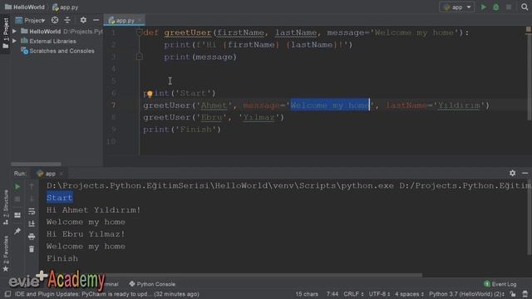The image size is (532, 299).
Task: Toggle the 1: Project side tool window
Action: pyautogui.click(x=6, y=32)
